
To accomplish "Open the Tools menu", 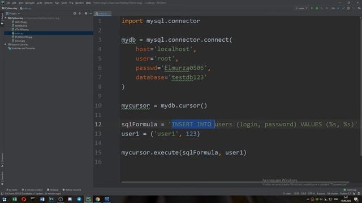I will pos(64,3).
